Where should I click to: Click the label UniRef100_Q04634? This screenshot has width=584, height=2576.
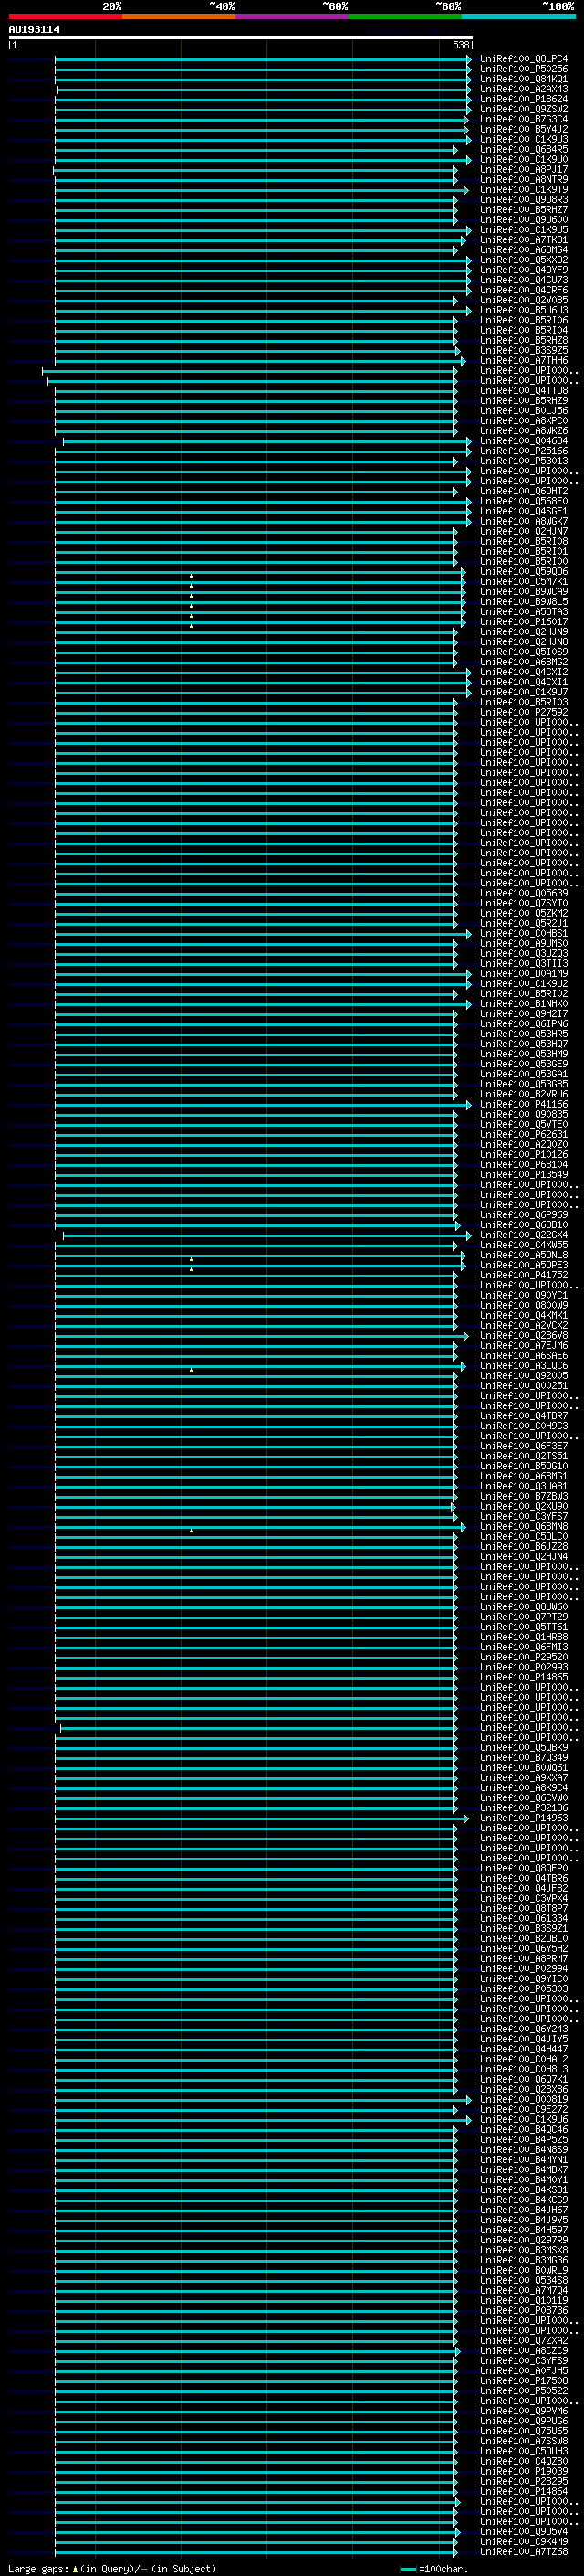523,441
